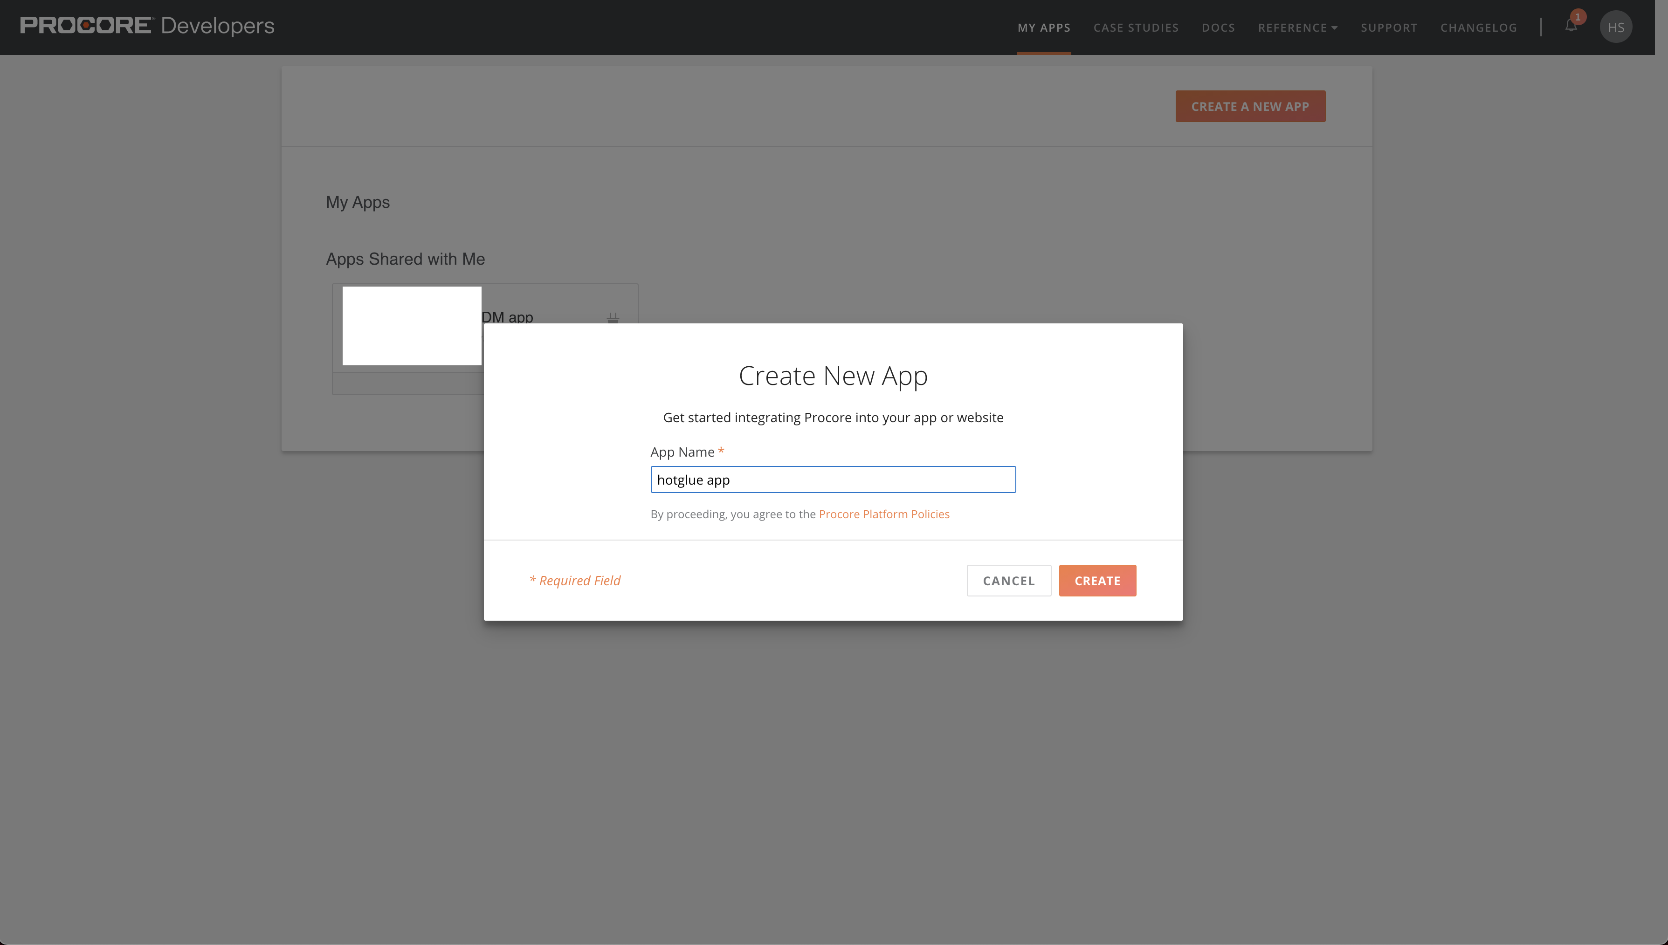Open the Case Studies page

[x=1136, y=28]
